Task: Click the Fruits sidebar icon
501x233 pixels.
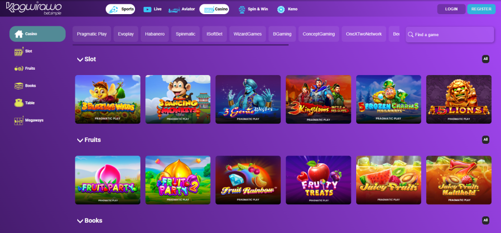Action: (x=19, y=68)
